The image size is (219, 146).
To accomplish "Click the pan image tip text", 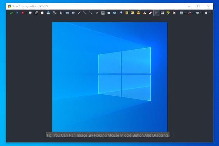I will tap(108, 135).
